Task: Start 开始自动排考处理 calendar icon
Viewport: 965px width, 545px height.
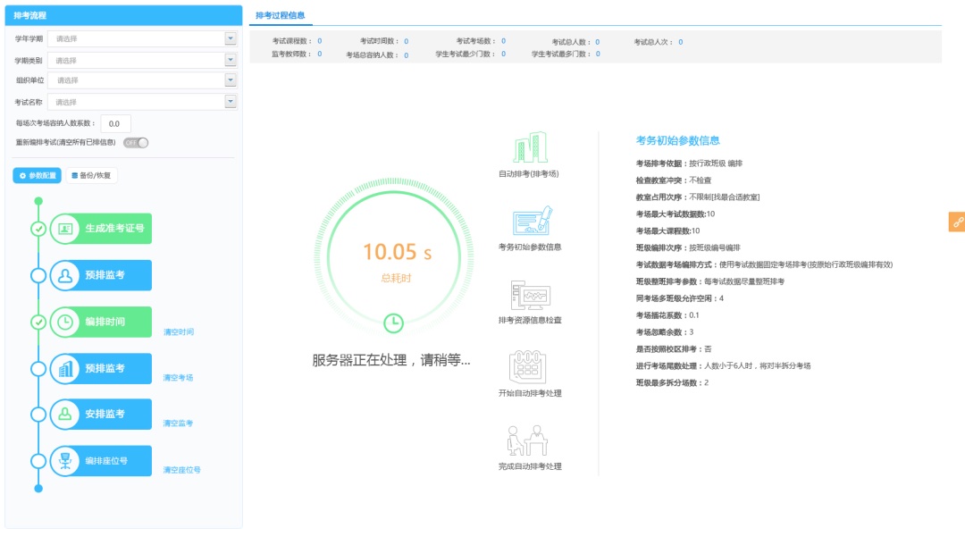Action: click(x=529, y=367)
